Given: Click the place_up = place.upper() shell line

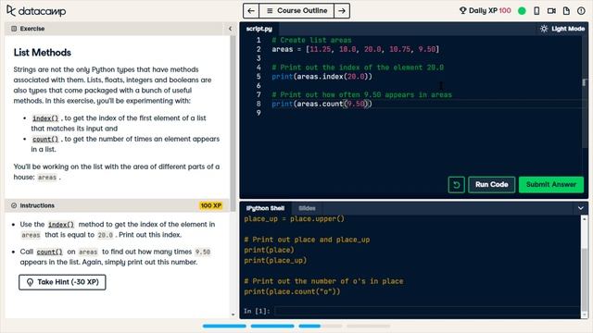Looking at the screenshot, I should click(295, 219).
